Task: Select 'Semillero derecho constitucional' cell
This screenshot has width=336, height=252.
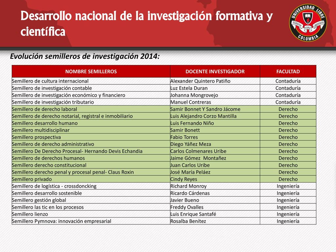Action: pyautogui.click(x=91, y=165)
